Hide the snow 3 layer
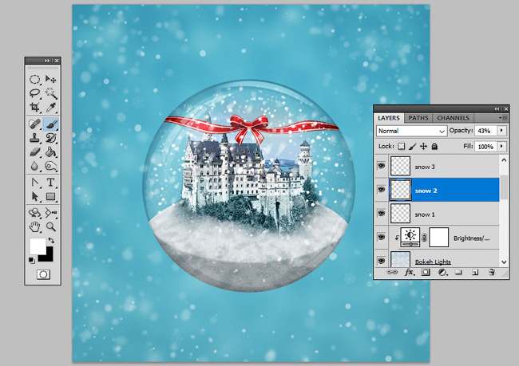 pyautogui.click(x=382, y=166)
